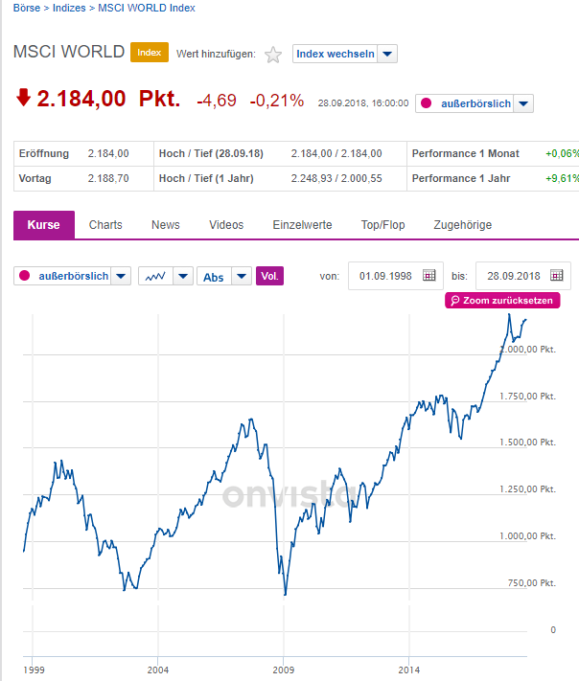Viewport: 579px width, 681px height.
Task: Click the bis date field 28.09.2018
Action: (523, 276)
